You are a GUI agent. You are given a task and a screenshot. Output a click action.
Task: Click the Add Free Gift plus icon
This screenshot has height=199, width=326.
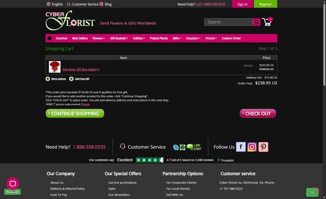[71, 79]
